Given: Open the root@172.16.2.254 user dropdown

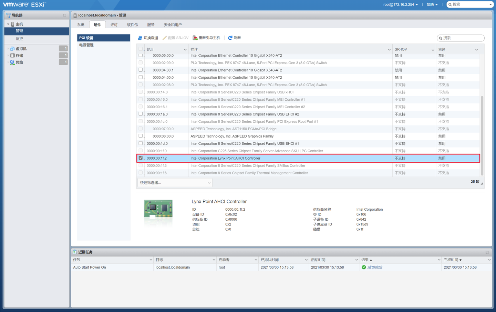Looking at the screenshot, I should click(401, 4).
